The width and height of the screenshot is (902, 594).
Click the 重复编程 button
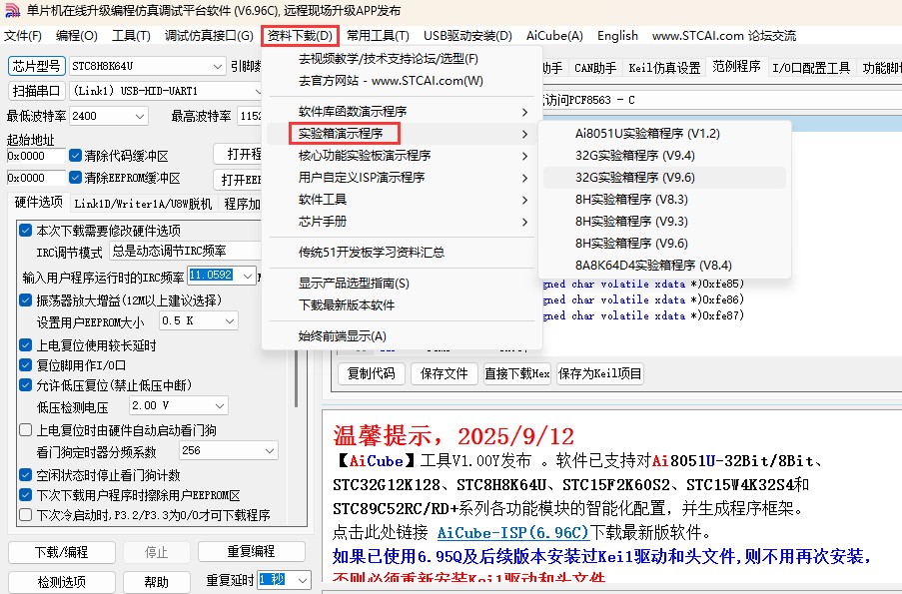[x=252, y=551]
